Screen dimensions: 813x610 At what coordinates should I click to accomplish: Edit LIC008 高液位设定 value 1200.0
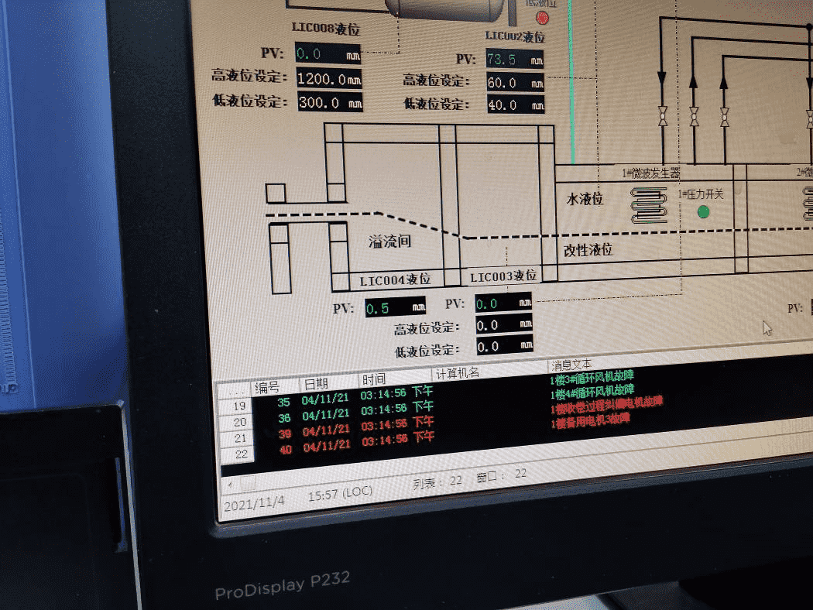pos(329,79)
